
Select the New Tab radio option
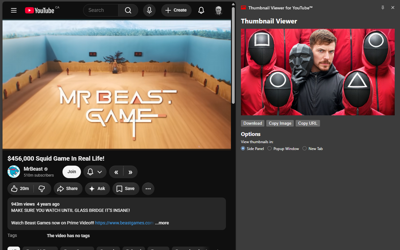coord(305,148)
